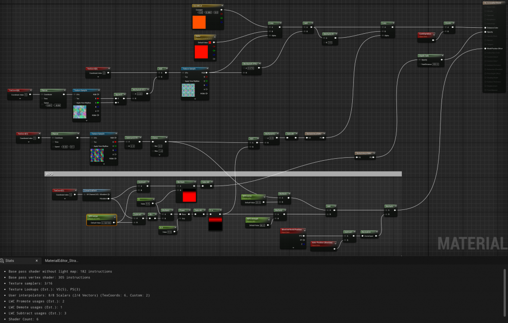Screen dimensions: 508x323
Task: Click the Emissive Color input pin
Action: point(485,28)
